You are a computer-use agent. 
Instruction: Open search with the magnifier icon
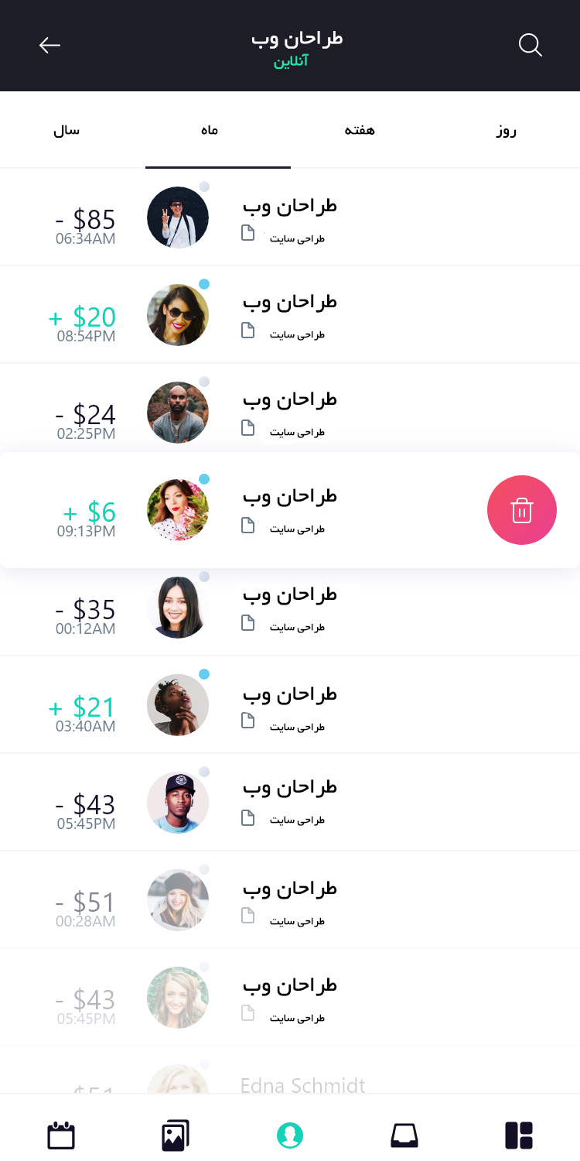tap(530, 45)
